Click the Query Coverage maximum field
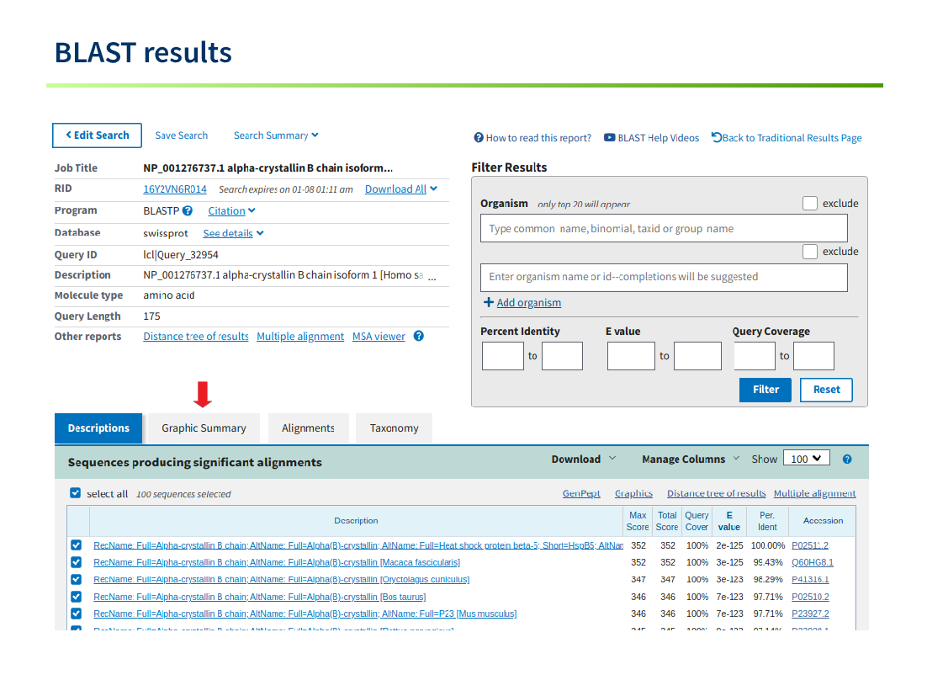Screen dimensions: 927x696 tap(813, 356)
